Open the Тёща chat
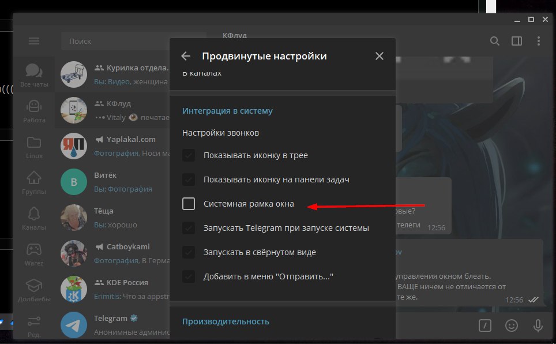This screenshot has height=344, width=556. pyautogui.click(x=112, y=218)
